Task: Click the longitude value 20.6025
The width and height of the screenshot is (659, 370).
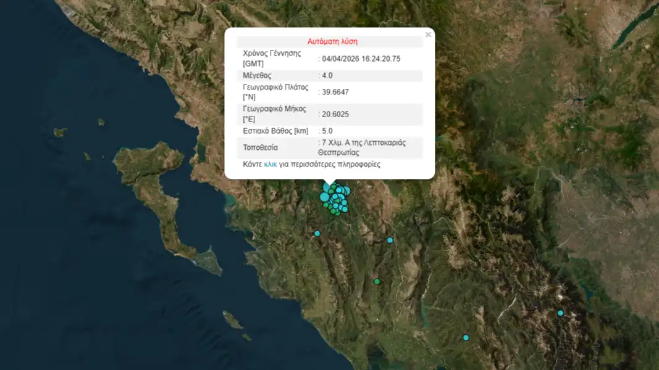Action: click(x=335, y=114)
